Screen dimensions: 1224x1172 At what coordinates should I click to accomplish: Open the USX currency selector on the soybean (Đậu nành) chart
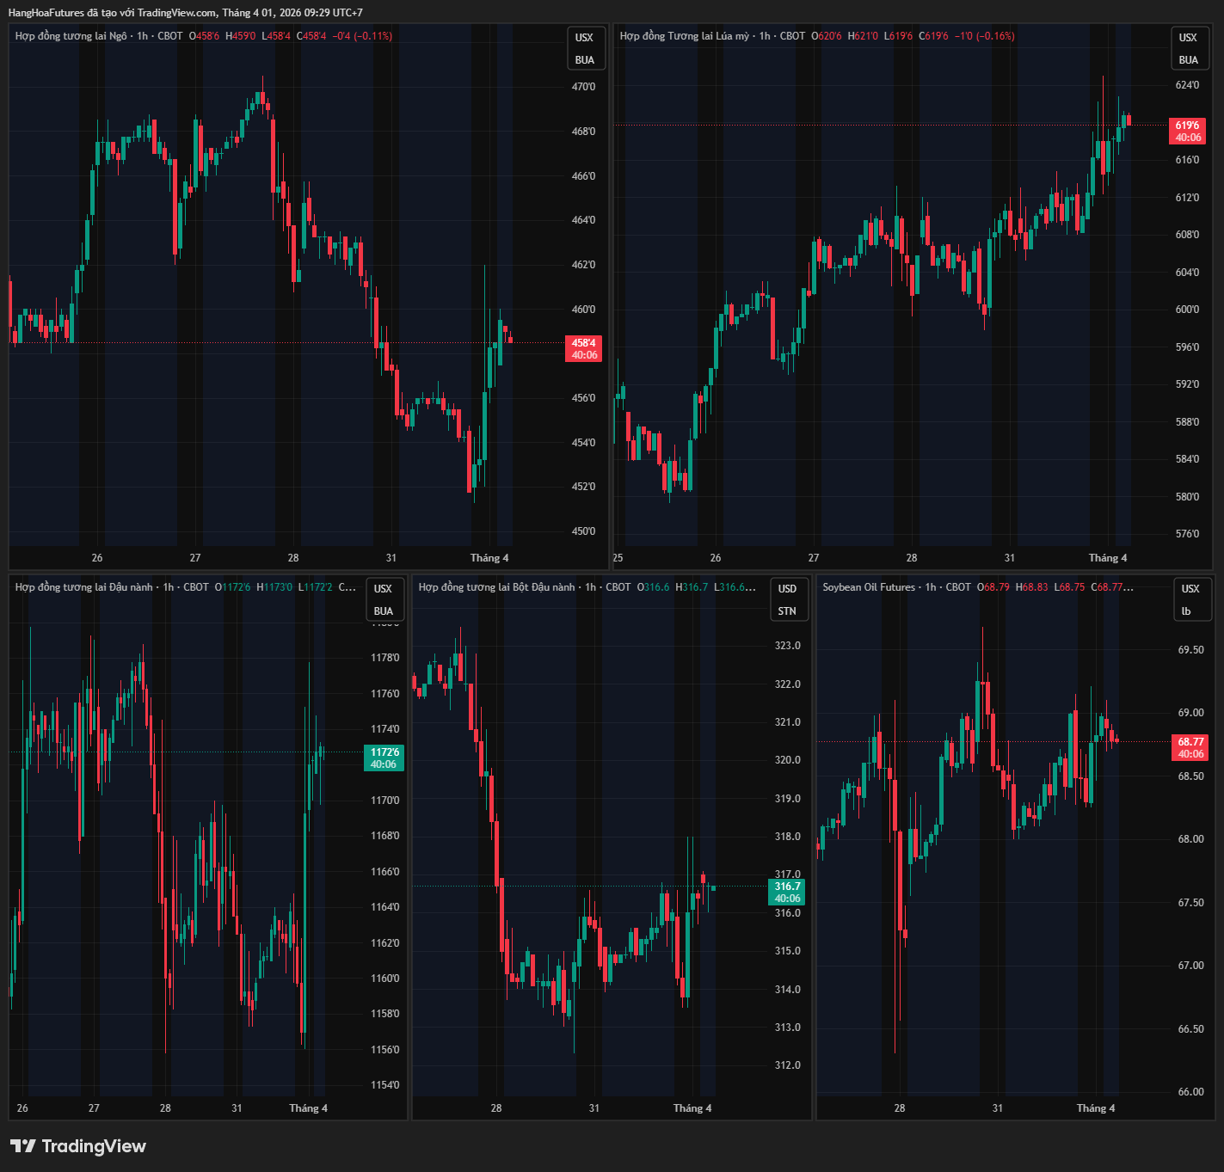(384, 589)
